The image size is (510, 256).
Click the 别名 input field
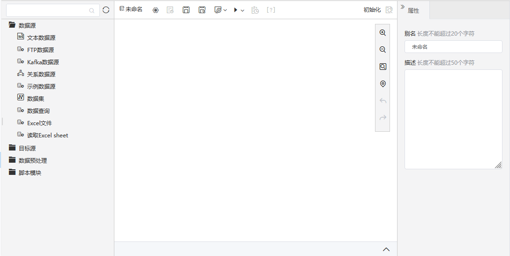click(453, 47)
